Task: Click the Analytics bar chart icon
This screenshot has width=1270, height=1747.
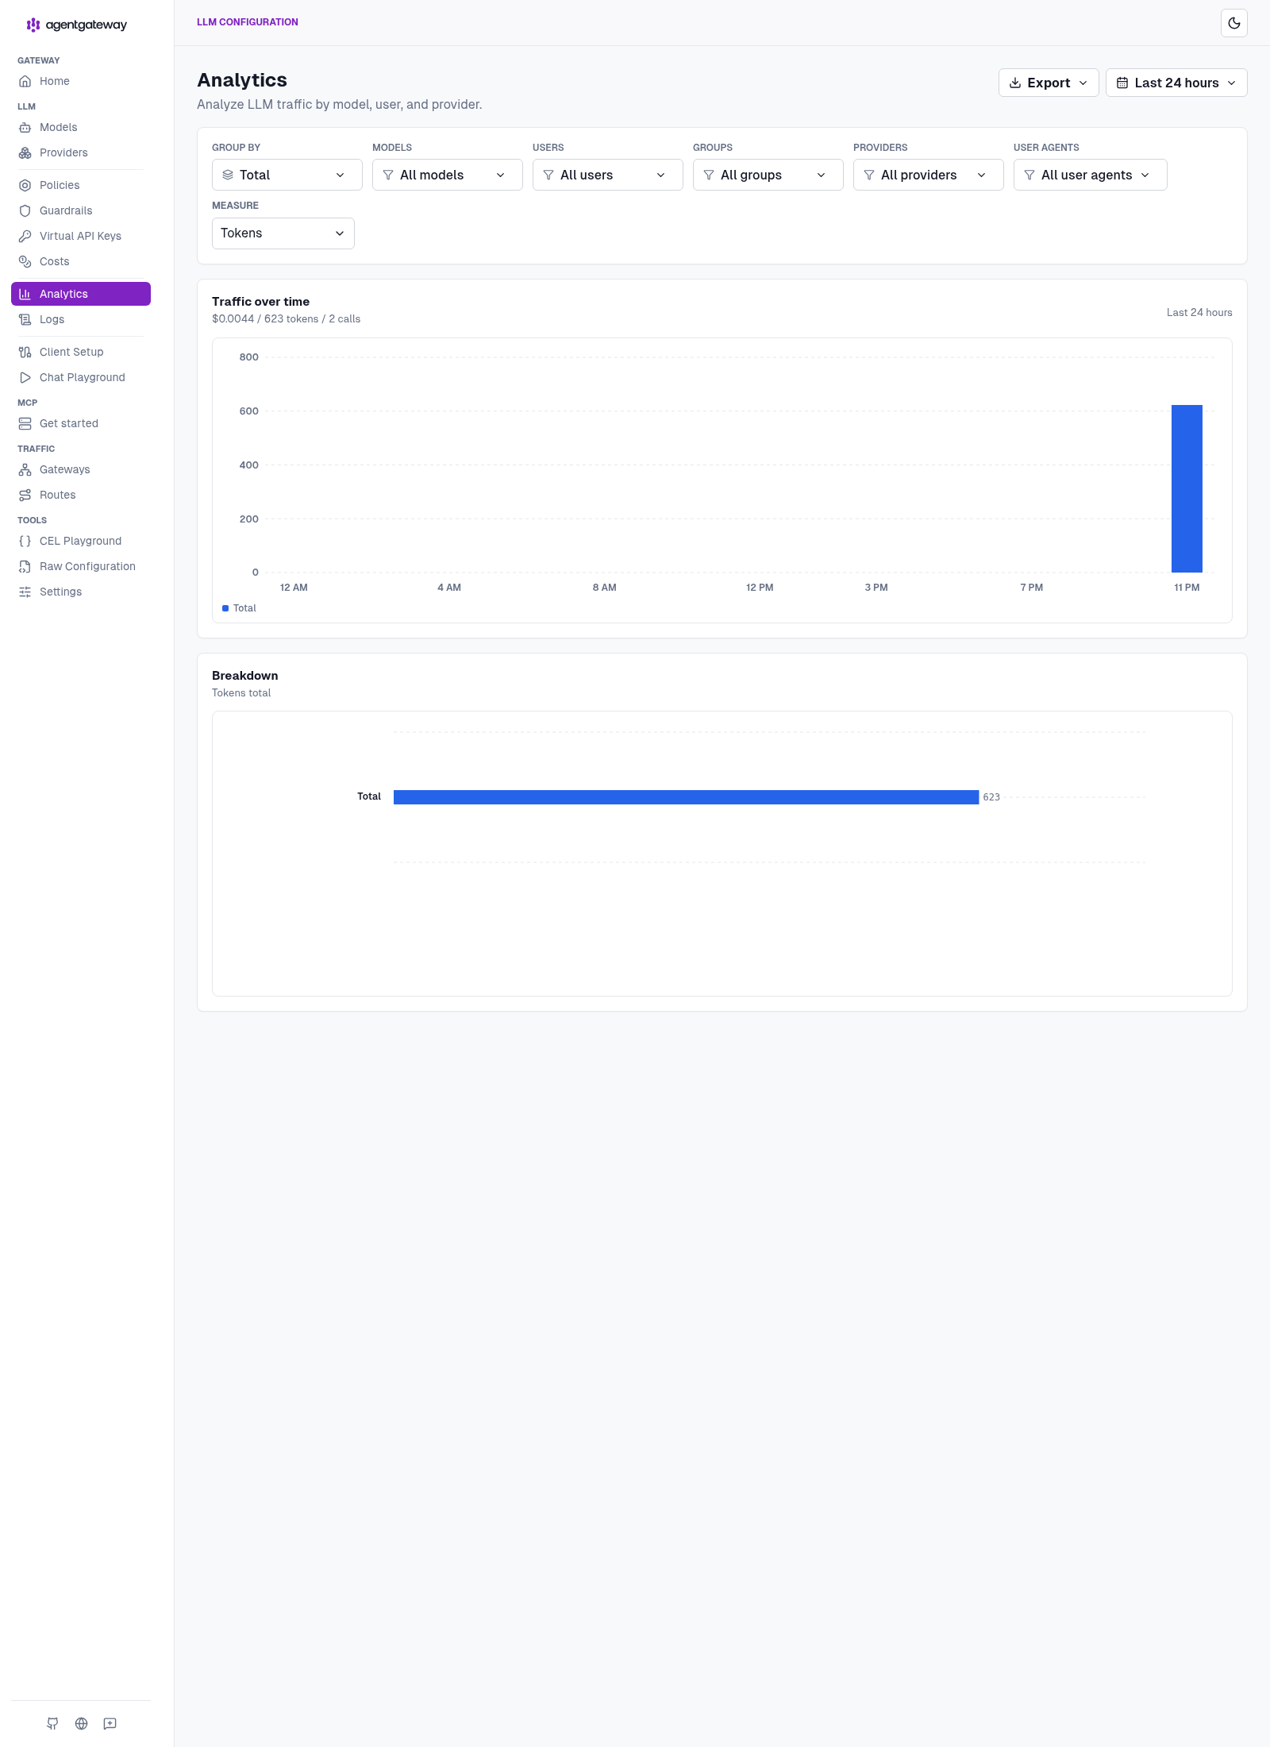Action: pyautogui.click(x=25, y=294)
